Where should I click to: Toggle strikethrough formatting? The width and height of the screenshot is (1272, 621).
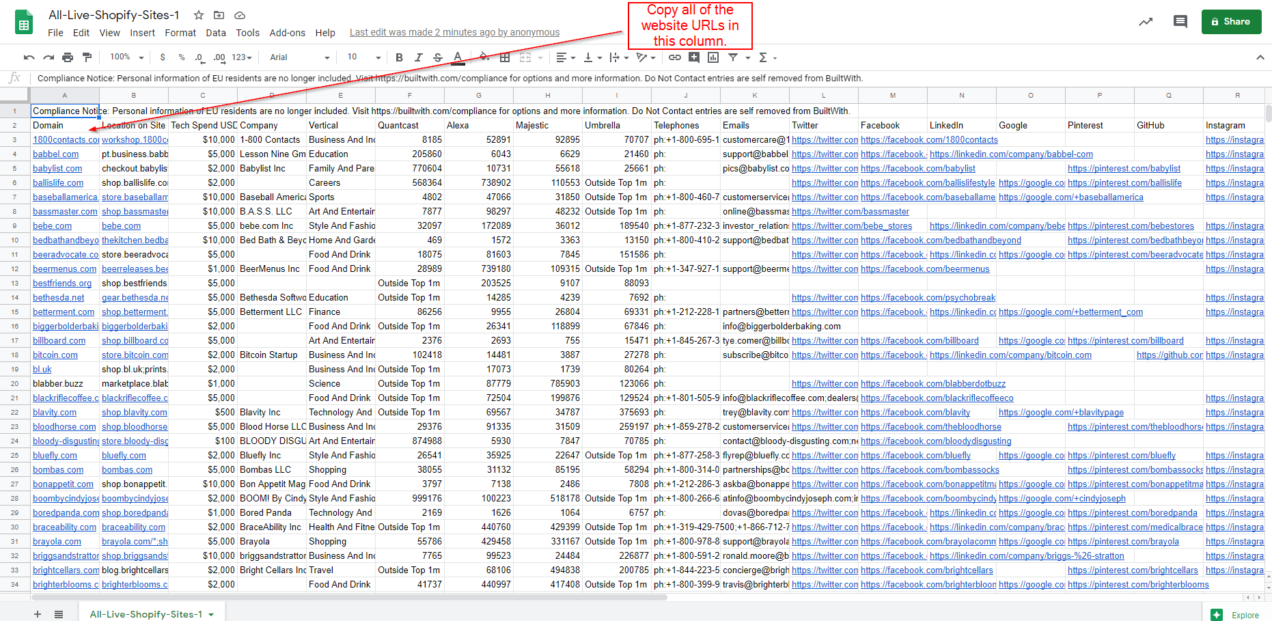click(x=438, y=57)
